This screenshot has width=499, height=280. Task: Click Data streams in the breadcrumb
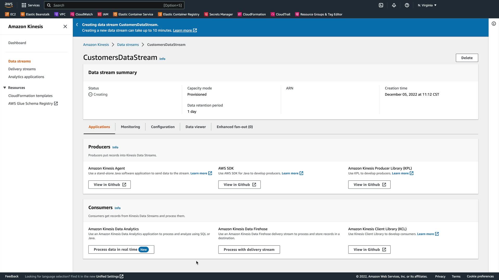pos(128,45)
